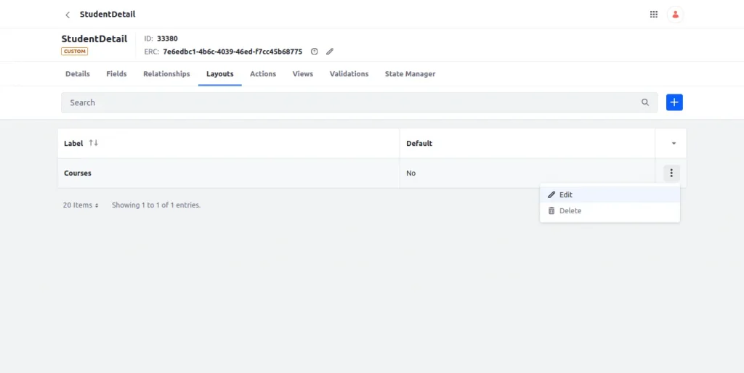Open the State Manager tab
The height and width of the screenshot is (373, 744).
coord(410,74)
